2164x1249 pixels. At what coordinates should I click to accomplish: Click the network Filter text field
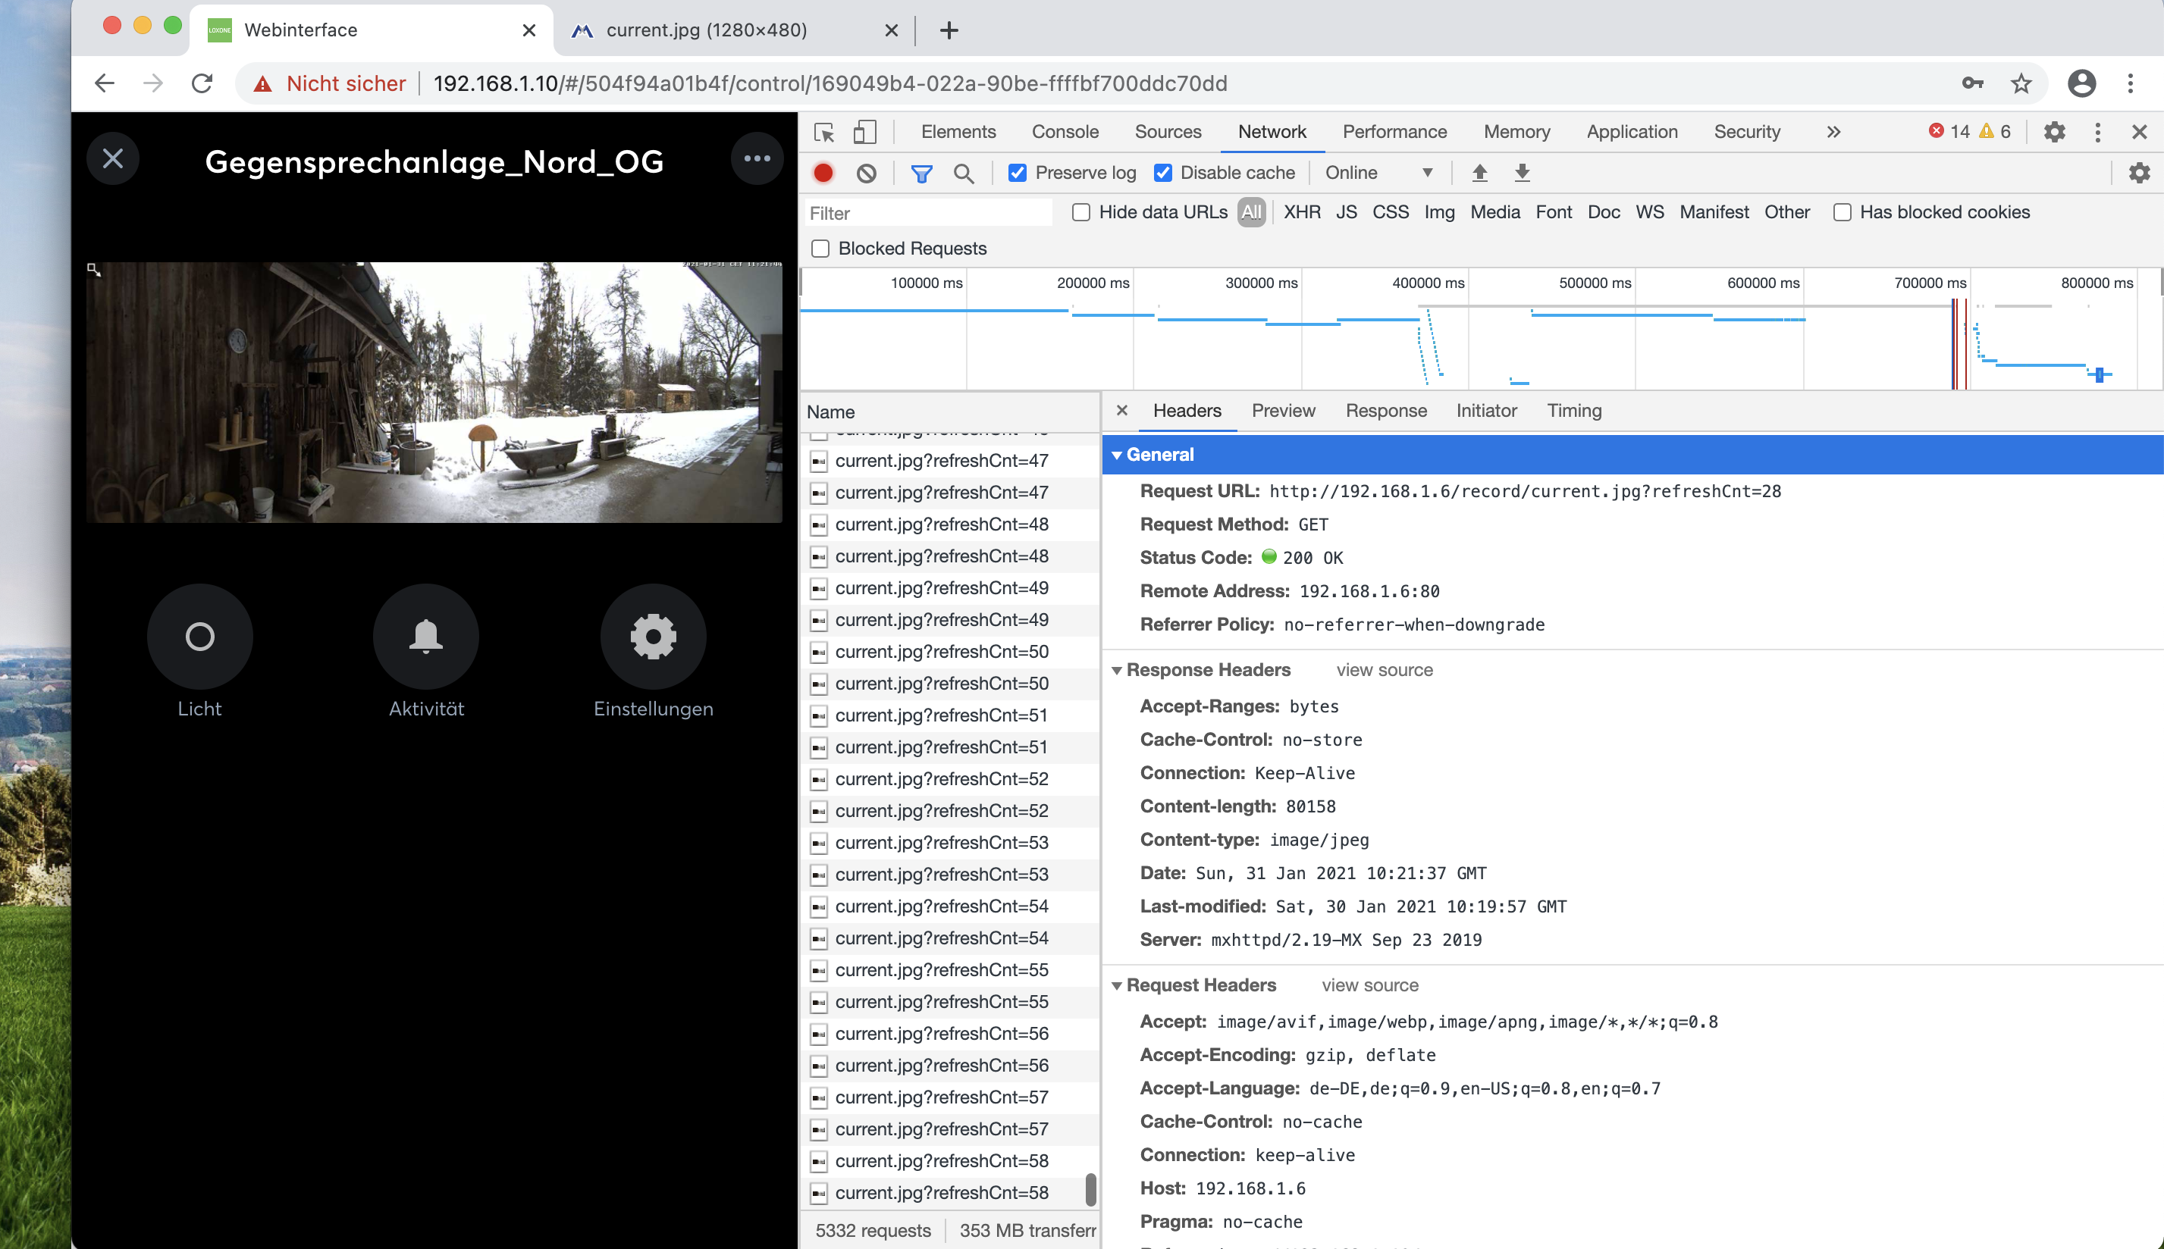click(928, 213)
